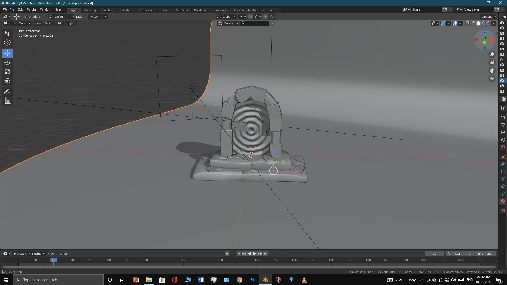Open Drag Tweak dropdown
The image size is (507, 285).
[x=98, y=17]
